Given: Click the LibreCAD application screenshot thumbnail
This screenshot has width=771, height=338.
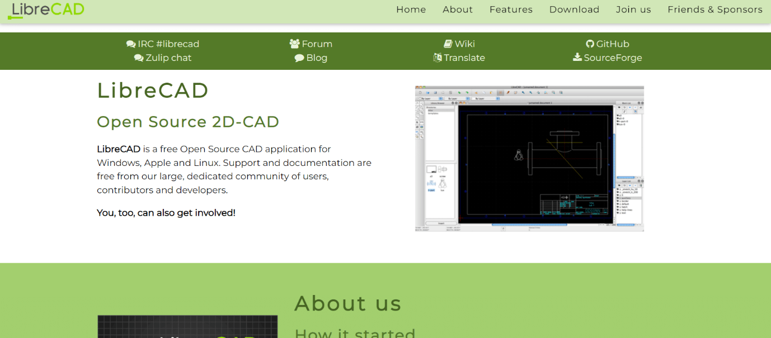Looking at the screenshot, I should click(529, 158).
